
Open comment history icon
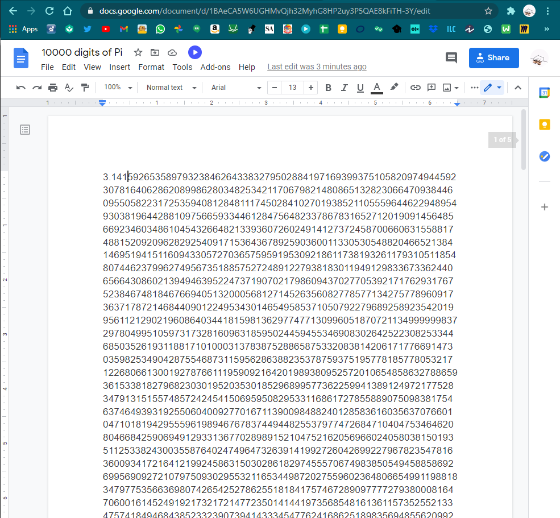click(451, 57)
